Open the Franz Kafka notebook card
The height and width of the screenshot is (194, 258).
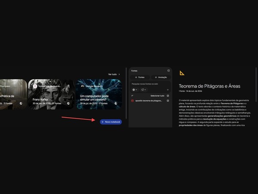51,94
